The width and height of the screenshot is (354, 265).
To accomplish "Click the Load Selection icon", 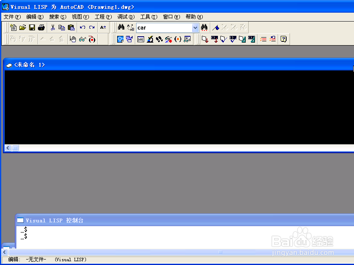I will pyautogui.click(x=205, y=39).
